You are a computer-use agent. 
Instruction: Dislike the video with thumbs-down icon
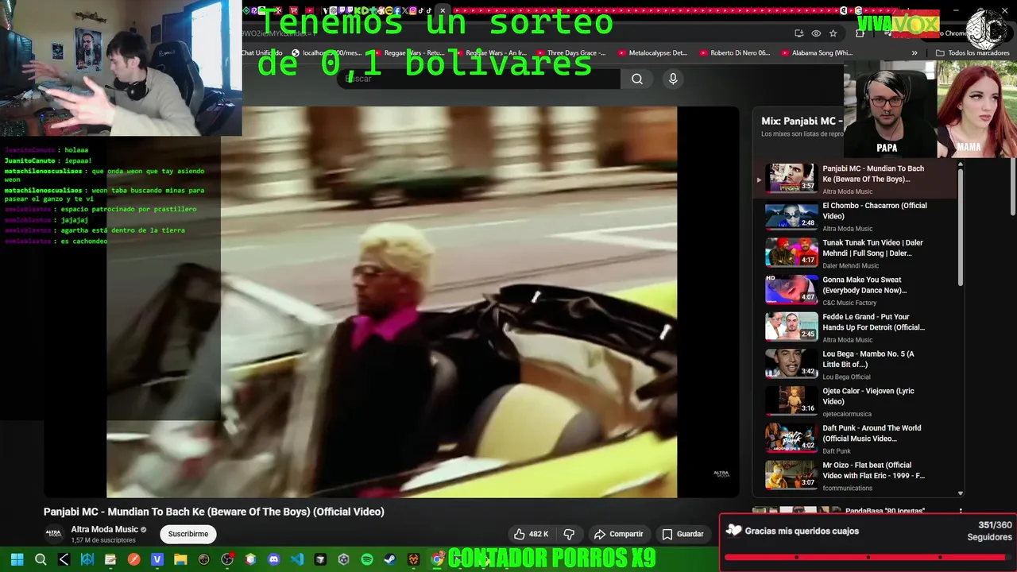pyautogui.click(x=569, y=534)
